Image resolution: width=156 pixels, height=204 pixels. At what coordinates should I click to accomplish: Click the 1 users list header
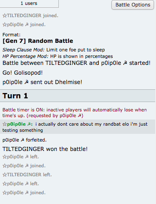pos(29,3)
